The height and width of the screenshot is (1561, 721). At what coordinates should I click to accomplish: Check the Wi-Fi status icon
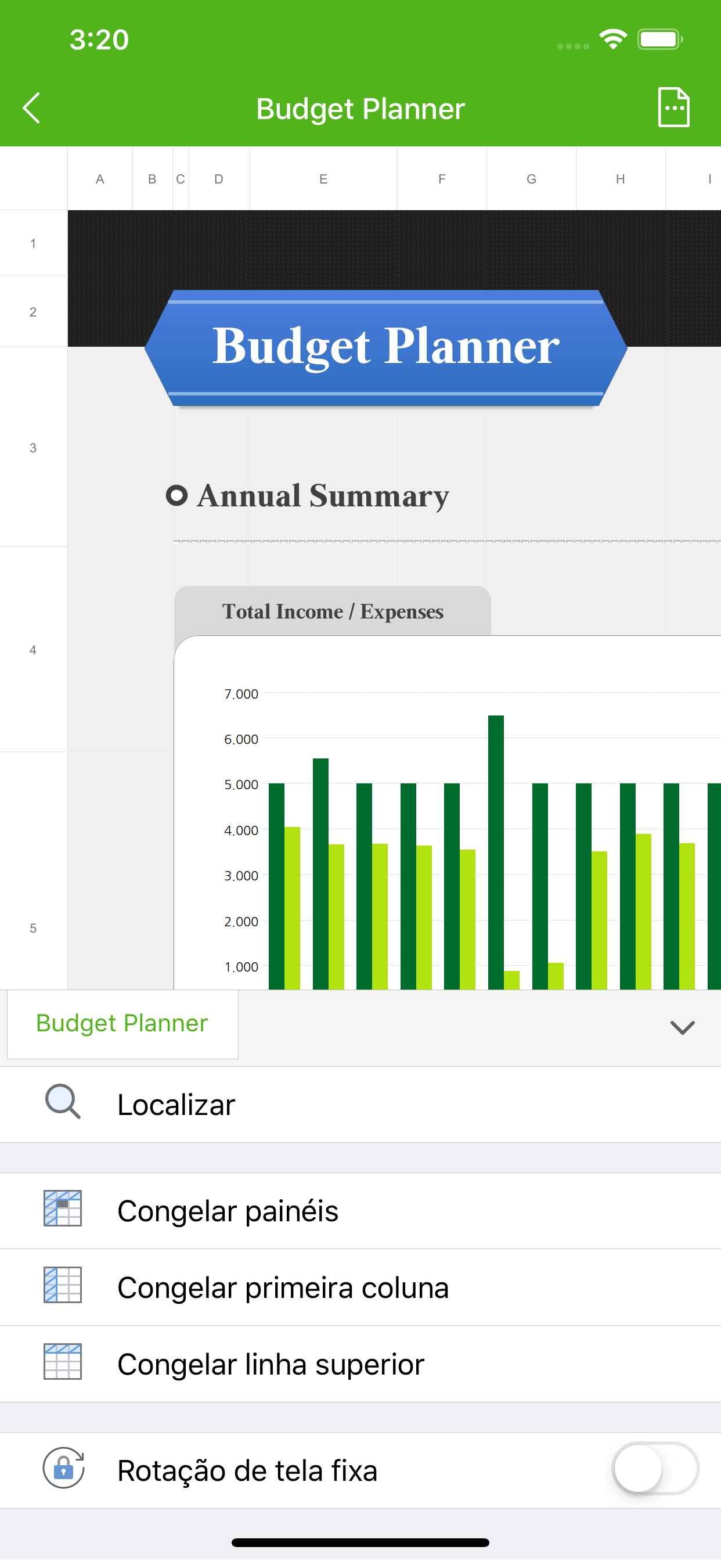pyautogui.click(x=613, y=39)
